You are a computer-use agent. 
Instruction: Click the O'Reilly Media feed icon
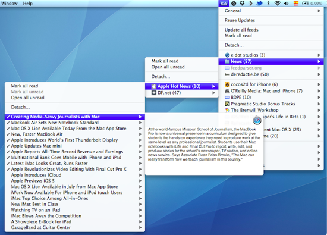(227, 91)
